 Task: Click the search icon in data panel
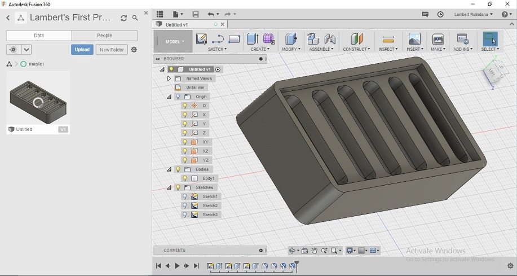coord(135,18)
